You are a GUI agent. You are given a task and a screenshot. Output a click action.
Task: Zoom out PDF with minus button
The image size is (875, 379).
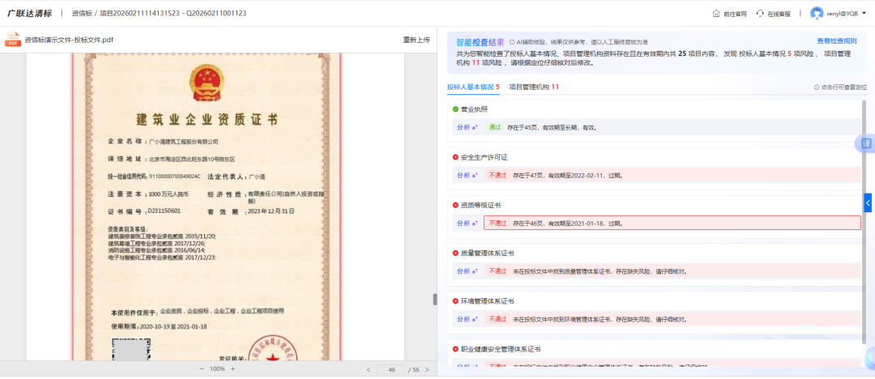202,369
